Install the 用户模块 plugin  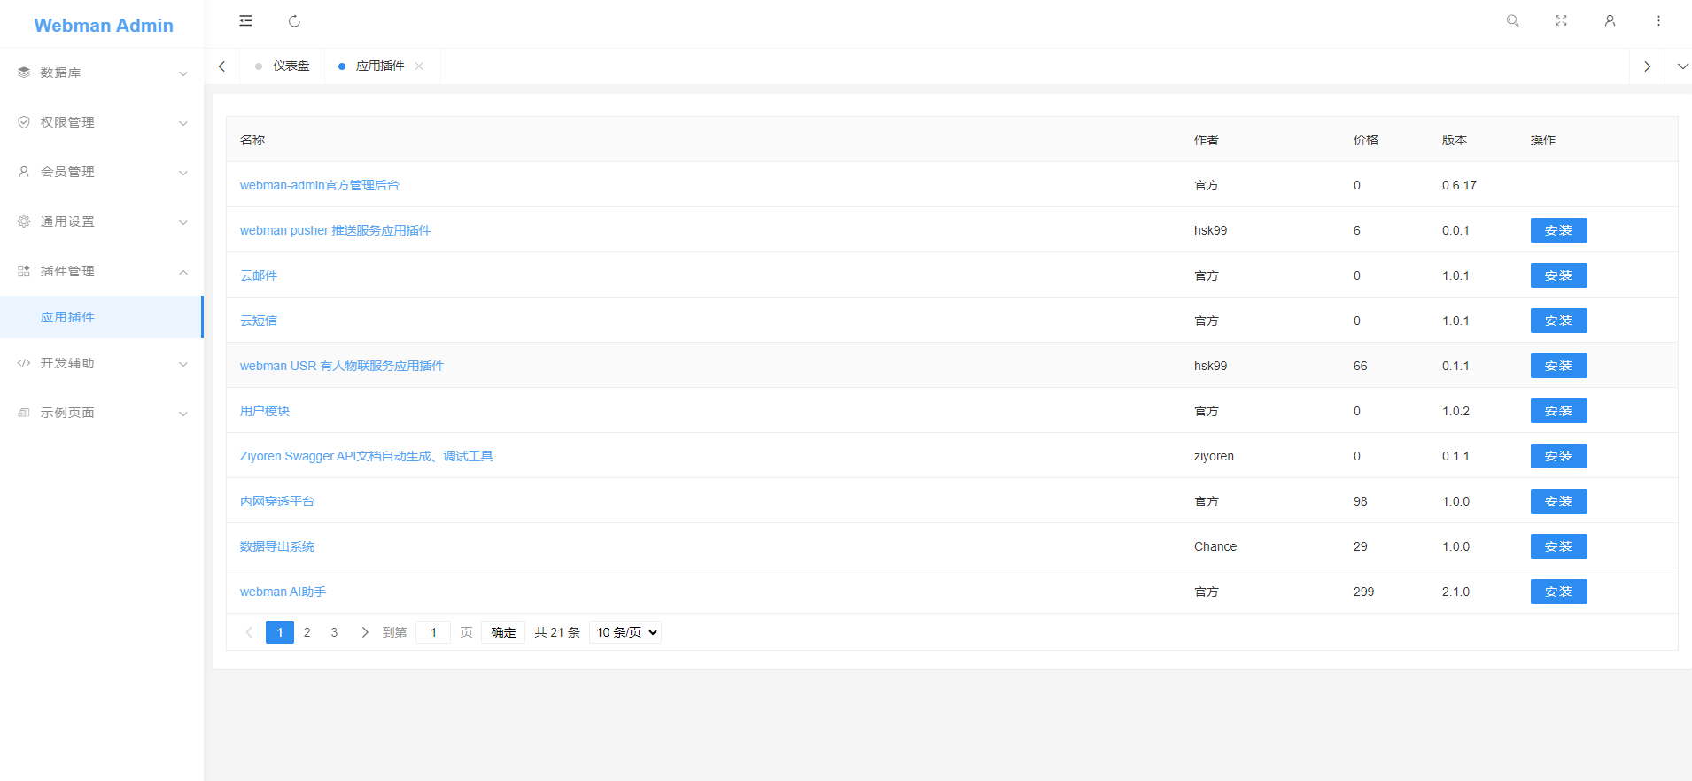(1558, 411)
